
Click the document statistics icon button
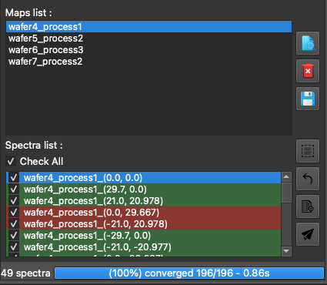pos(308,206)
